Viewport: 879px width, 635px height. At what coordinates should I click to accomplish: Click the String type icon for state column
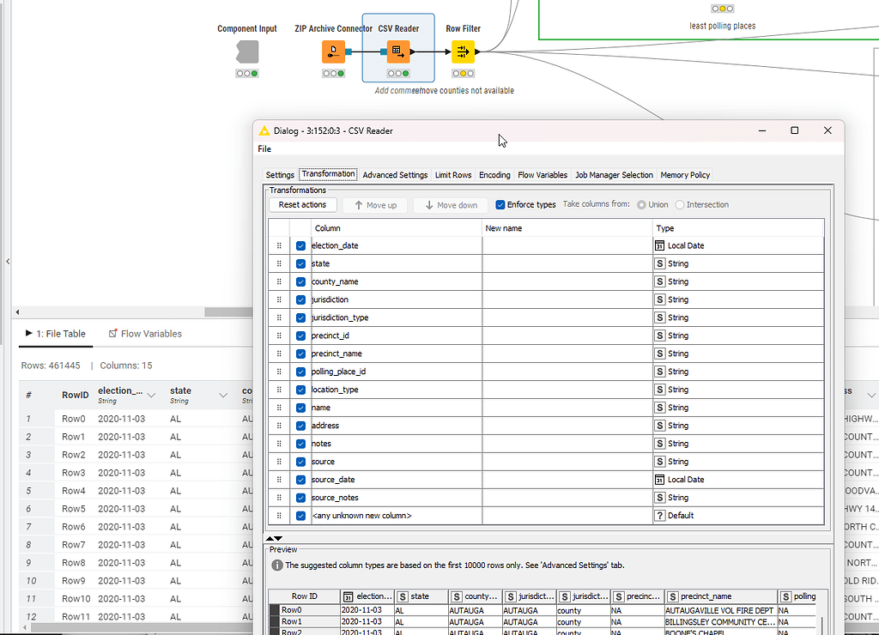click(659, 263)
